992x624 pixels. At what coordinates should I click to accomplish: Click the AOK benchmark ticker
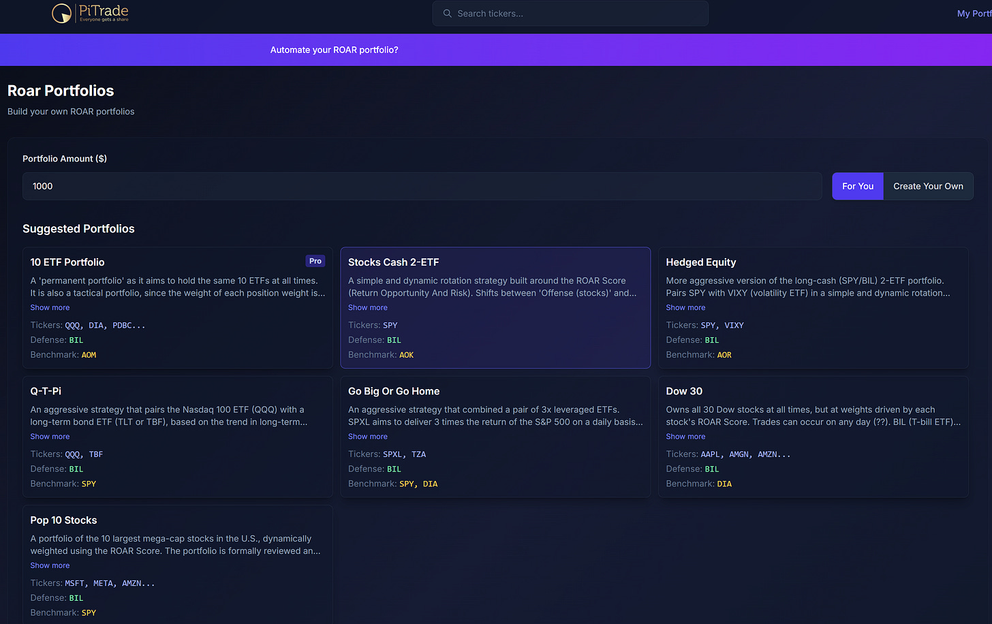click(x=407, y=355)
